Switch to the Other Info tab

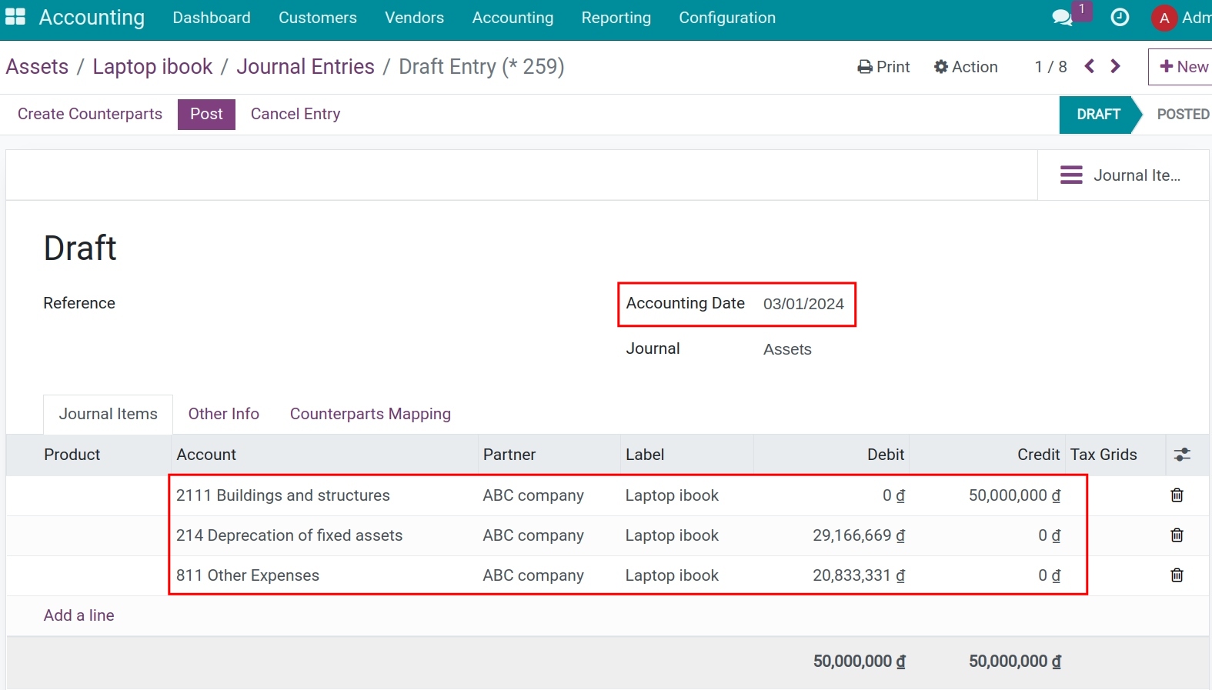(224, 414)
